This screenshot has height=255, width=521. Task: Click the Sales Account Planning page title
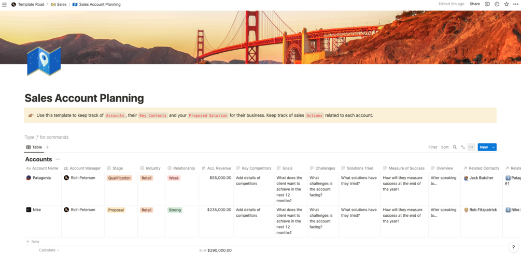coord(85,98)
